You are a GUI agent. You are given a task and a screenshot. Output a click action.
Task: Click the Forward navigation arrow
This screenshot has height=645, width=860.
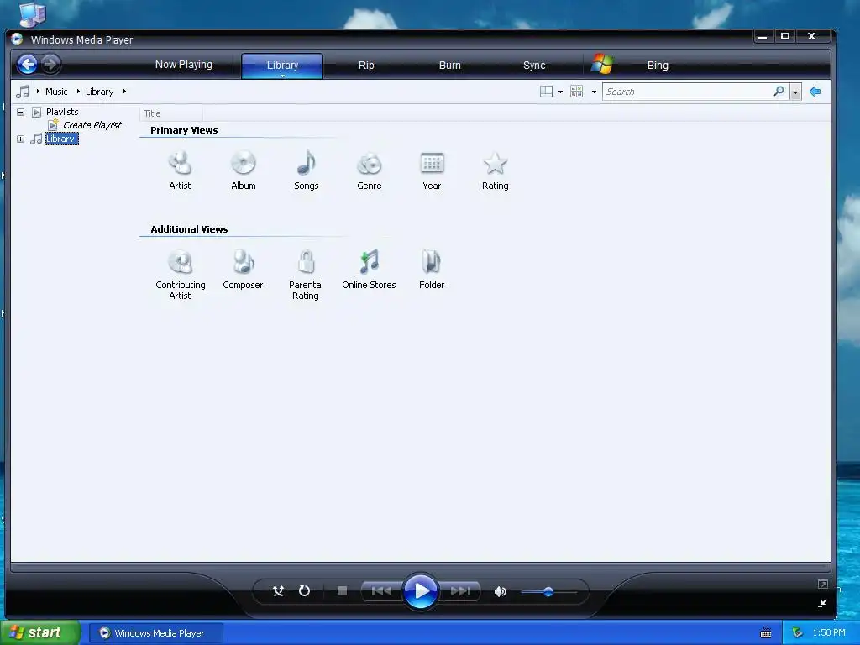pos(50,64)
